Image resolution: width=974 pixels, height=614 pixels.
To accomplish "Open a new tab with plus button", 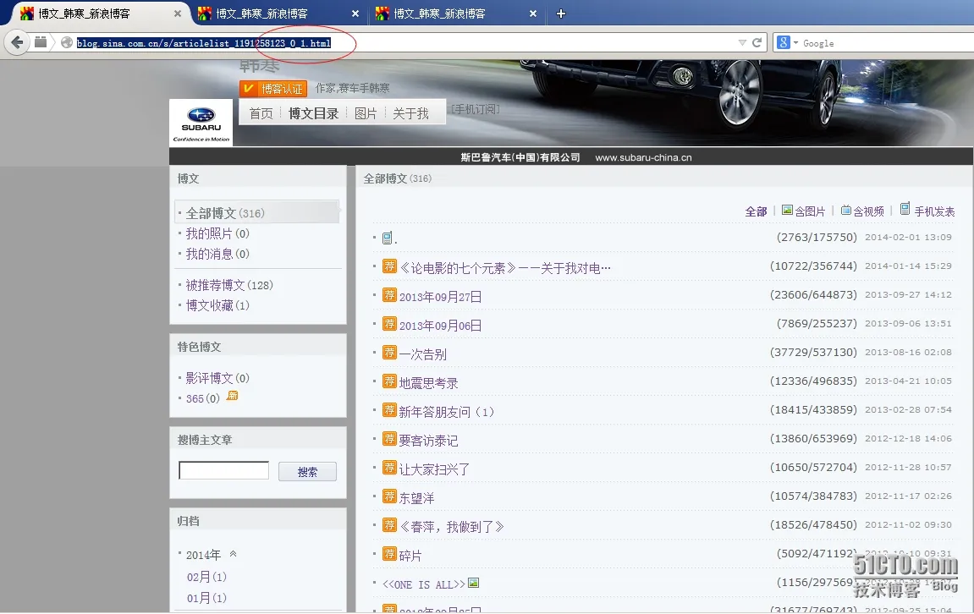I will [x=560, y=13].
